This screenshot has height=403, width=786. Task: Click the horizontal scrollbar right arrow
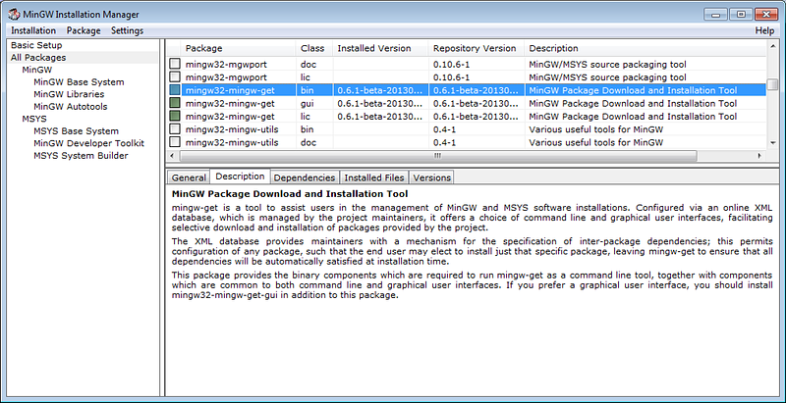[760, 156]
